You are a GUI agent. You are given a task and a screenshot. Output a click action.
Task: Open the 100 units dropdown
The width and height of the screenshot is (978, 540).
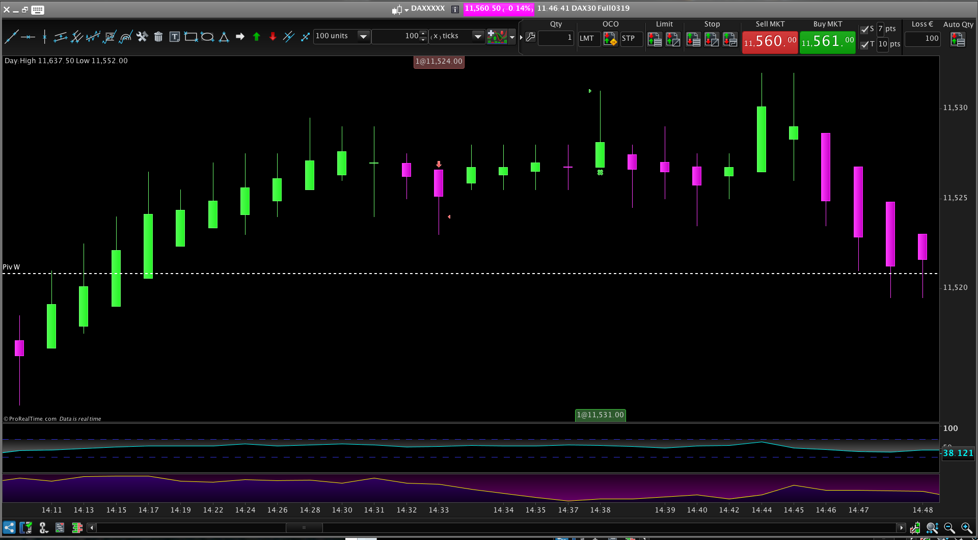coord(363,36)
